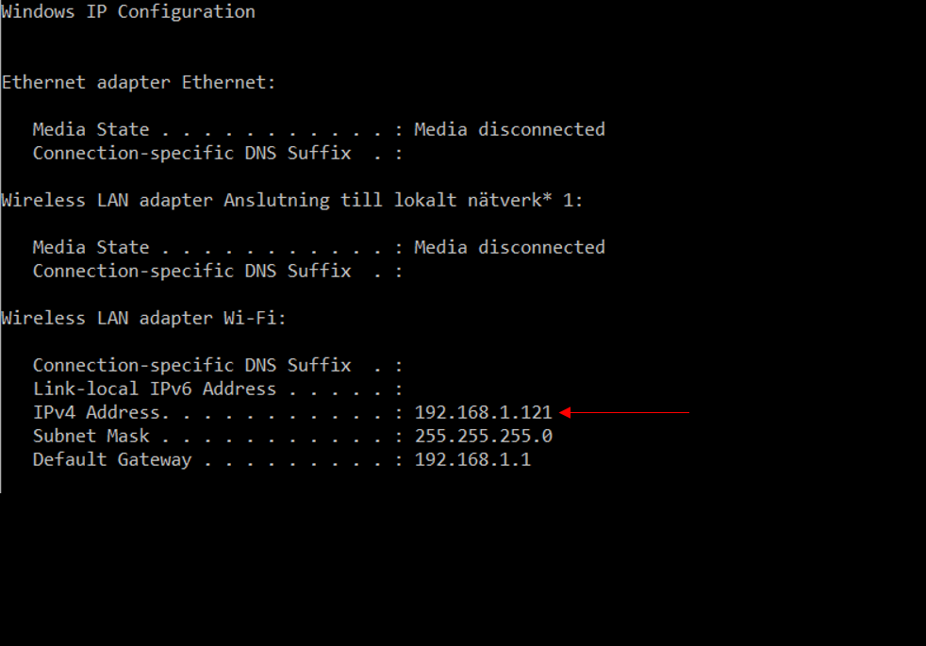Click the Anslutning till lokalt nätverk adapter line
The height and width of the screenshot is (646, 926).
(x=291, y=200)
